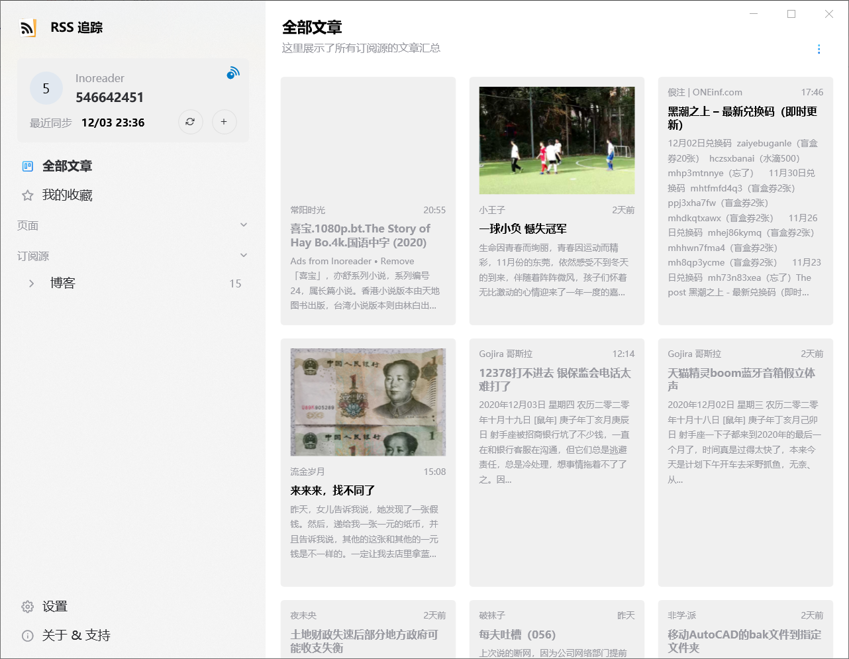Click the account ID 546642451
Viewport: 849px width, 659px height.
pos(110,97)
